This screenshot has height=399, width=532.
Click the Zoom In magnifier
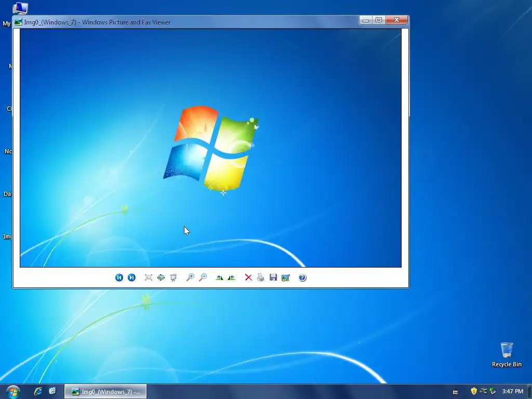(190, 277)
